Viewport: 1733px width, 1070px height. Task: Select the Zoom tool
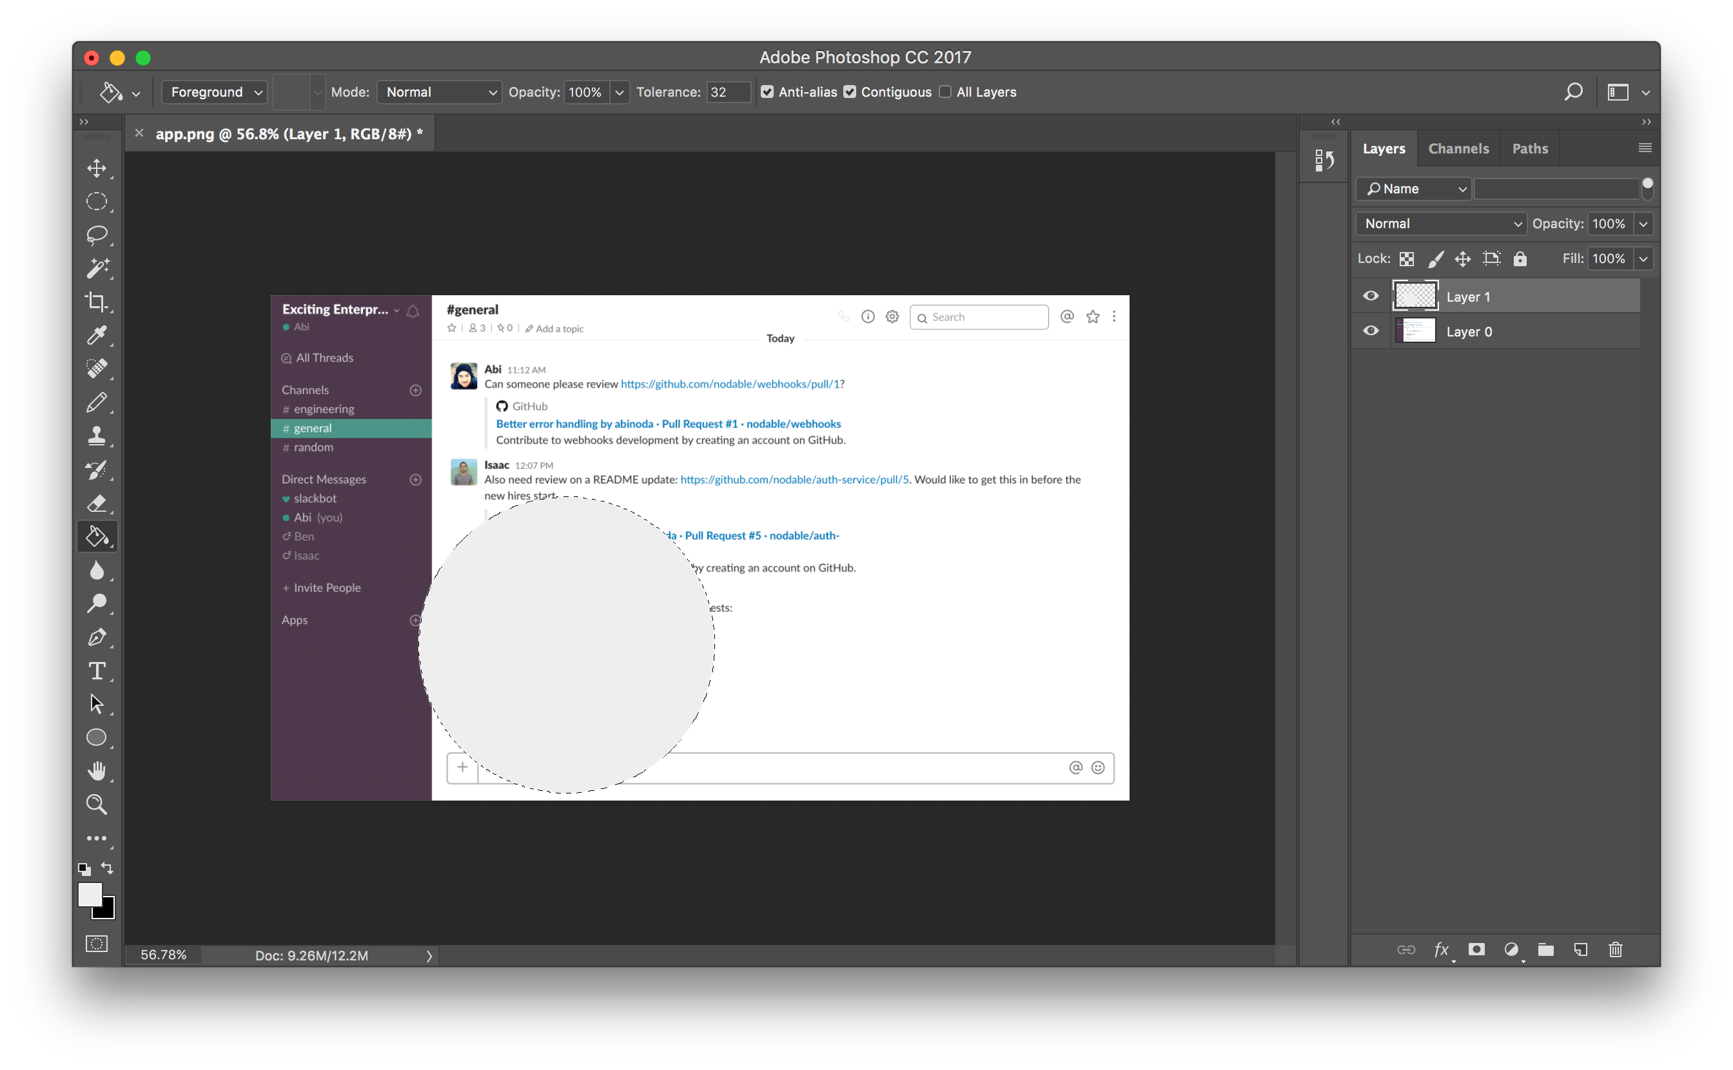pos(97,804)
